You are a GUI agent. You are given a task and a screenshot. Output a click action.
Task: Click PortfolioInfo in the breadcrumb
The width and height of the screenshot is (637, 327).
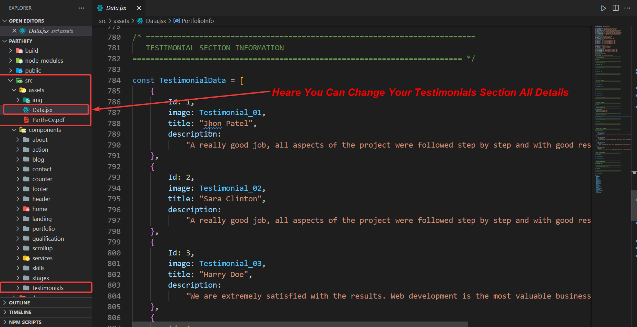point(198,21)
